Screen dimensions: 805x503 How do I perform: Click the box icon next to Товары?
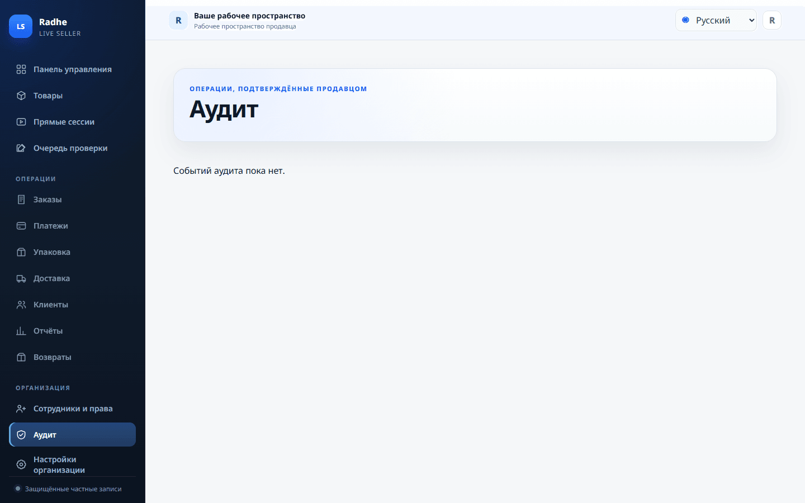(21, 96)
